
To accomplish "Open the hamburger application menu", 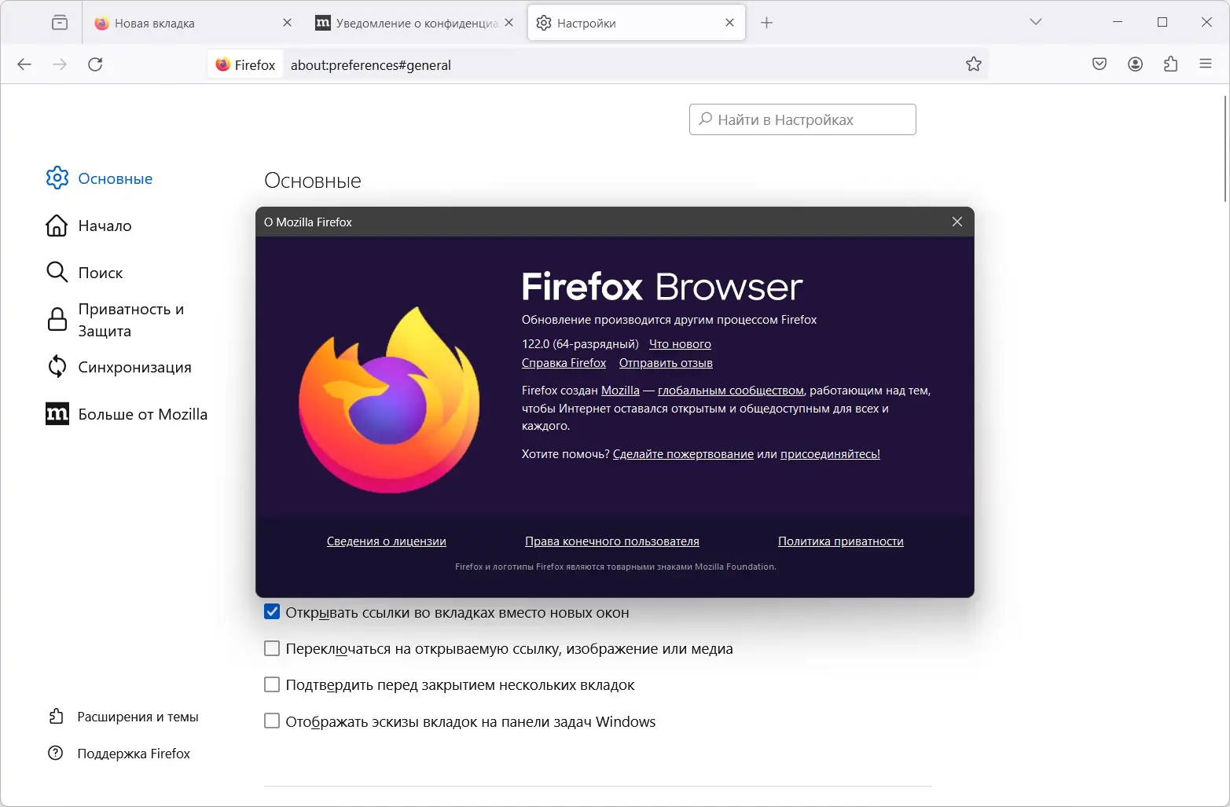I will [x=1206, y=64].
